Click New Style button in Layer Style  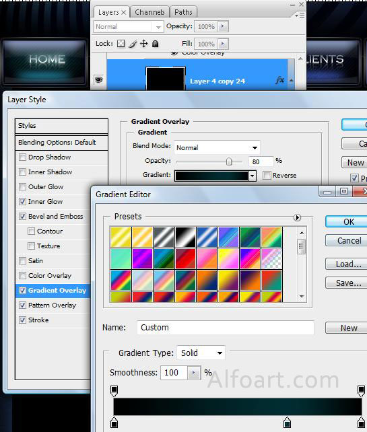(355, 163)
